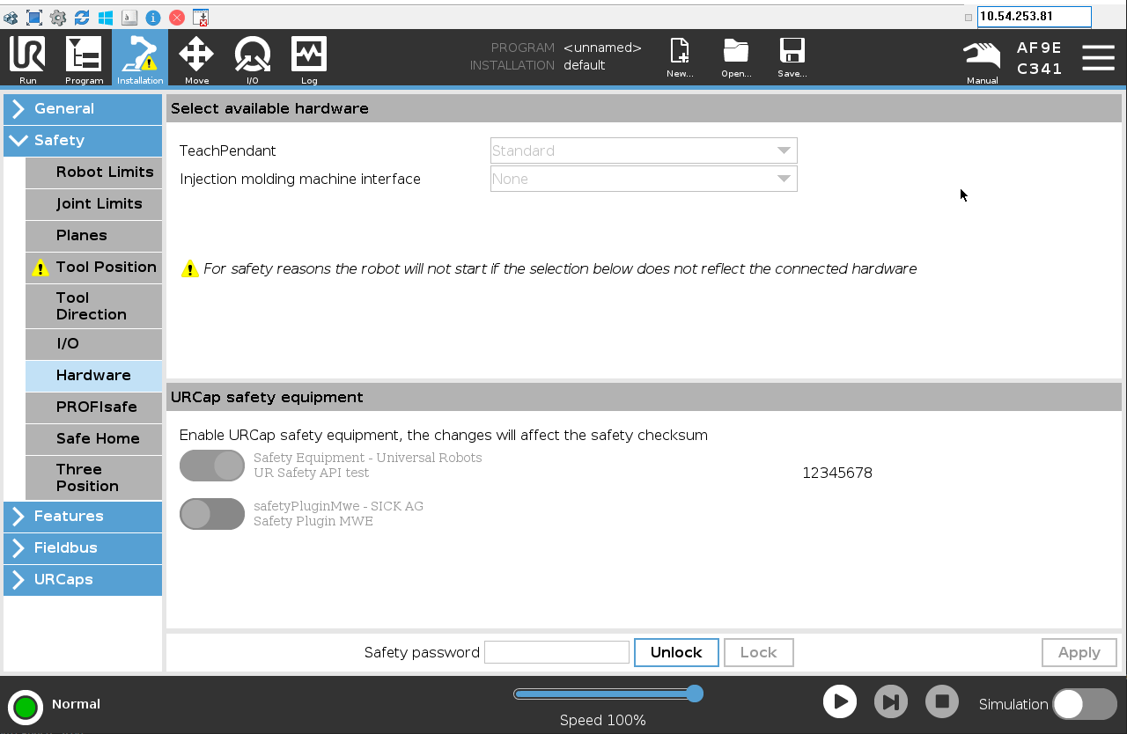This screenshot has height=734, width=1127.
Task: Open the Log view icon
Action: pos(309,56)
